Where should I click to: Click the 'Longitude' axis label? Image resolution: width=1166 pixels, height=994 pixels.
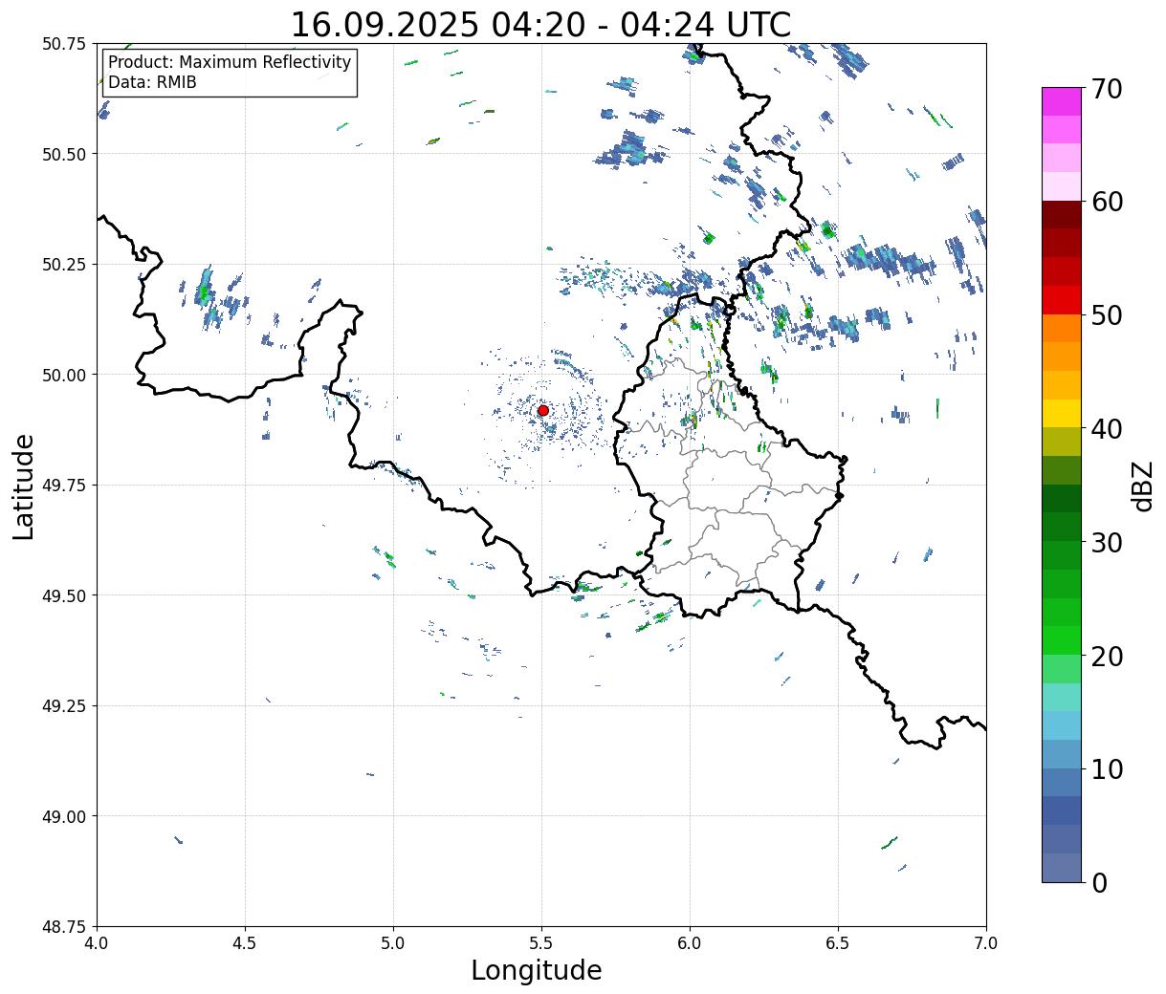537,971
